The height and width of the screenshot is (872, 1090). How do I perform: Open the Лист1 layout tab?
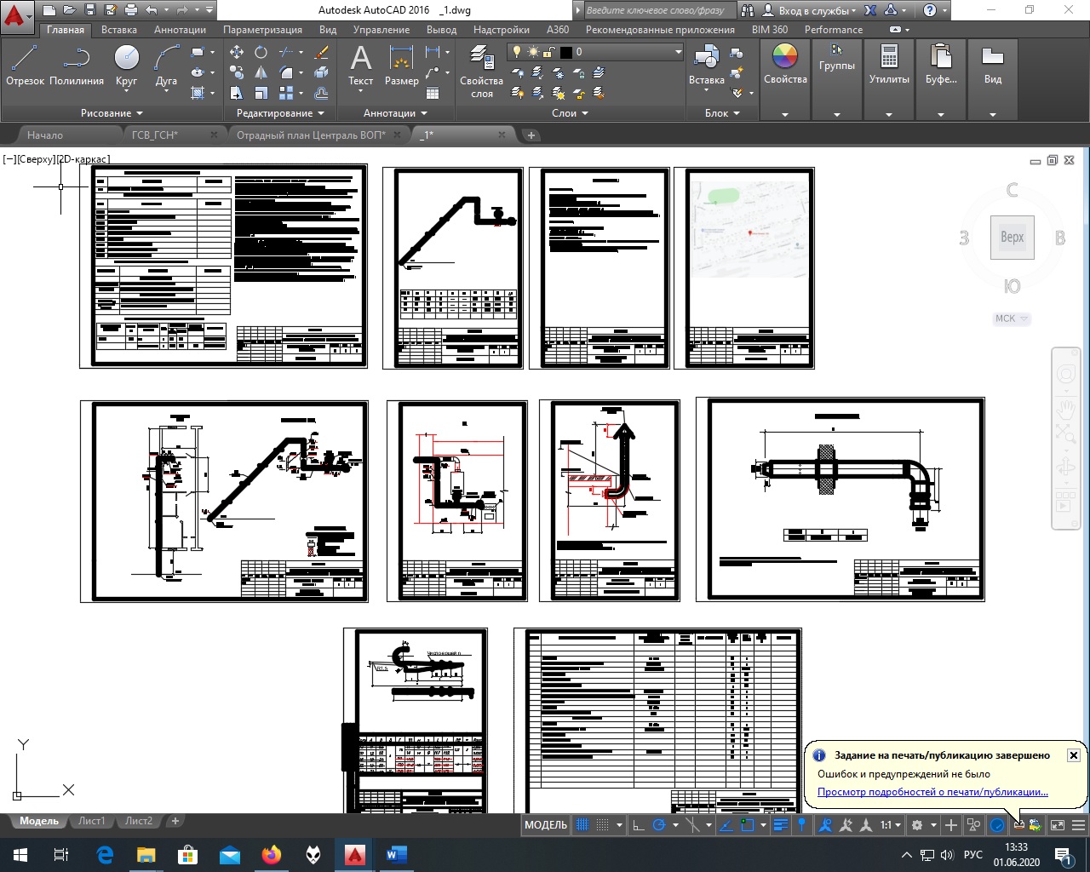pyautogui.click(x=91, y=821)
